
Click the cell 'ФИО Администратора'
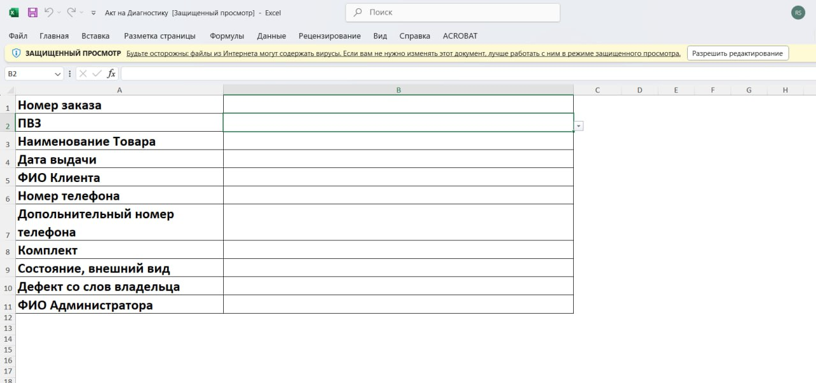[x=119, y=305]
